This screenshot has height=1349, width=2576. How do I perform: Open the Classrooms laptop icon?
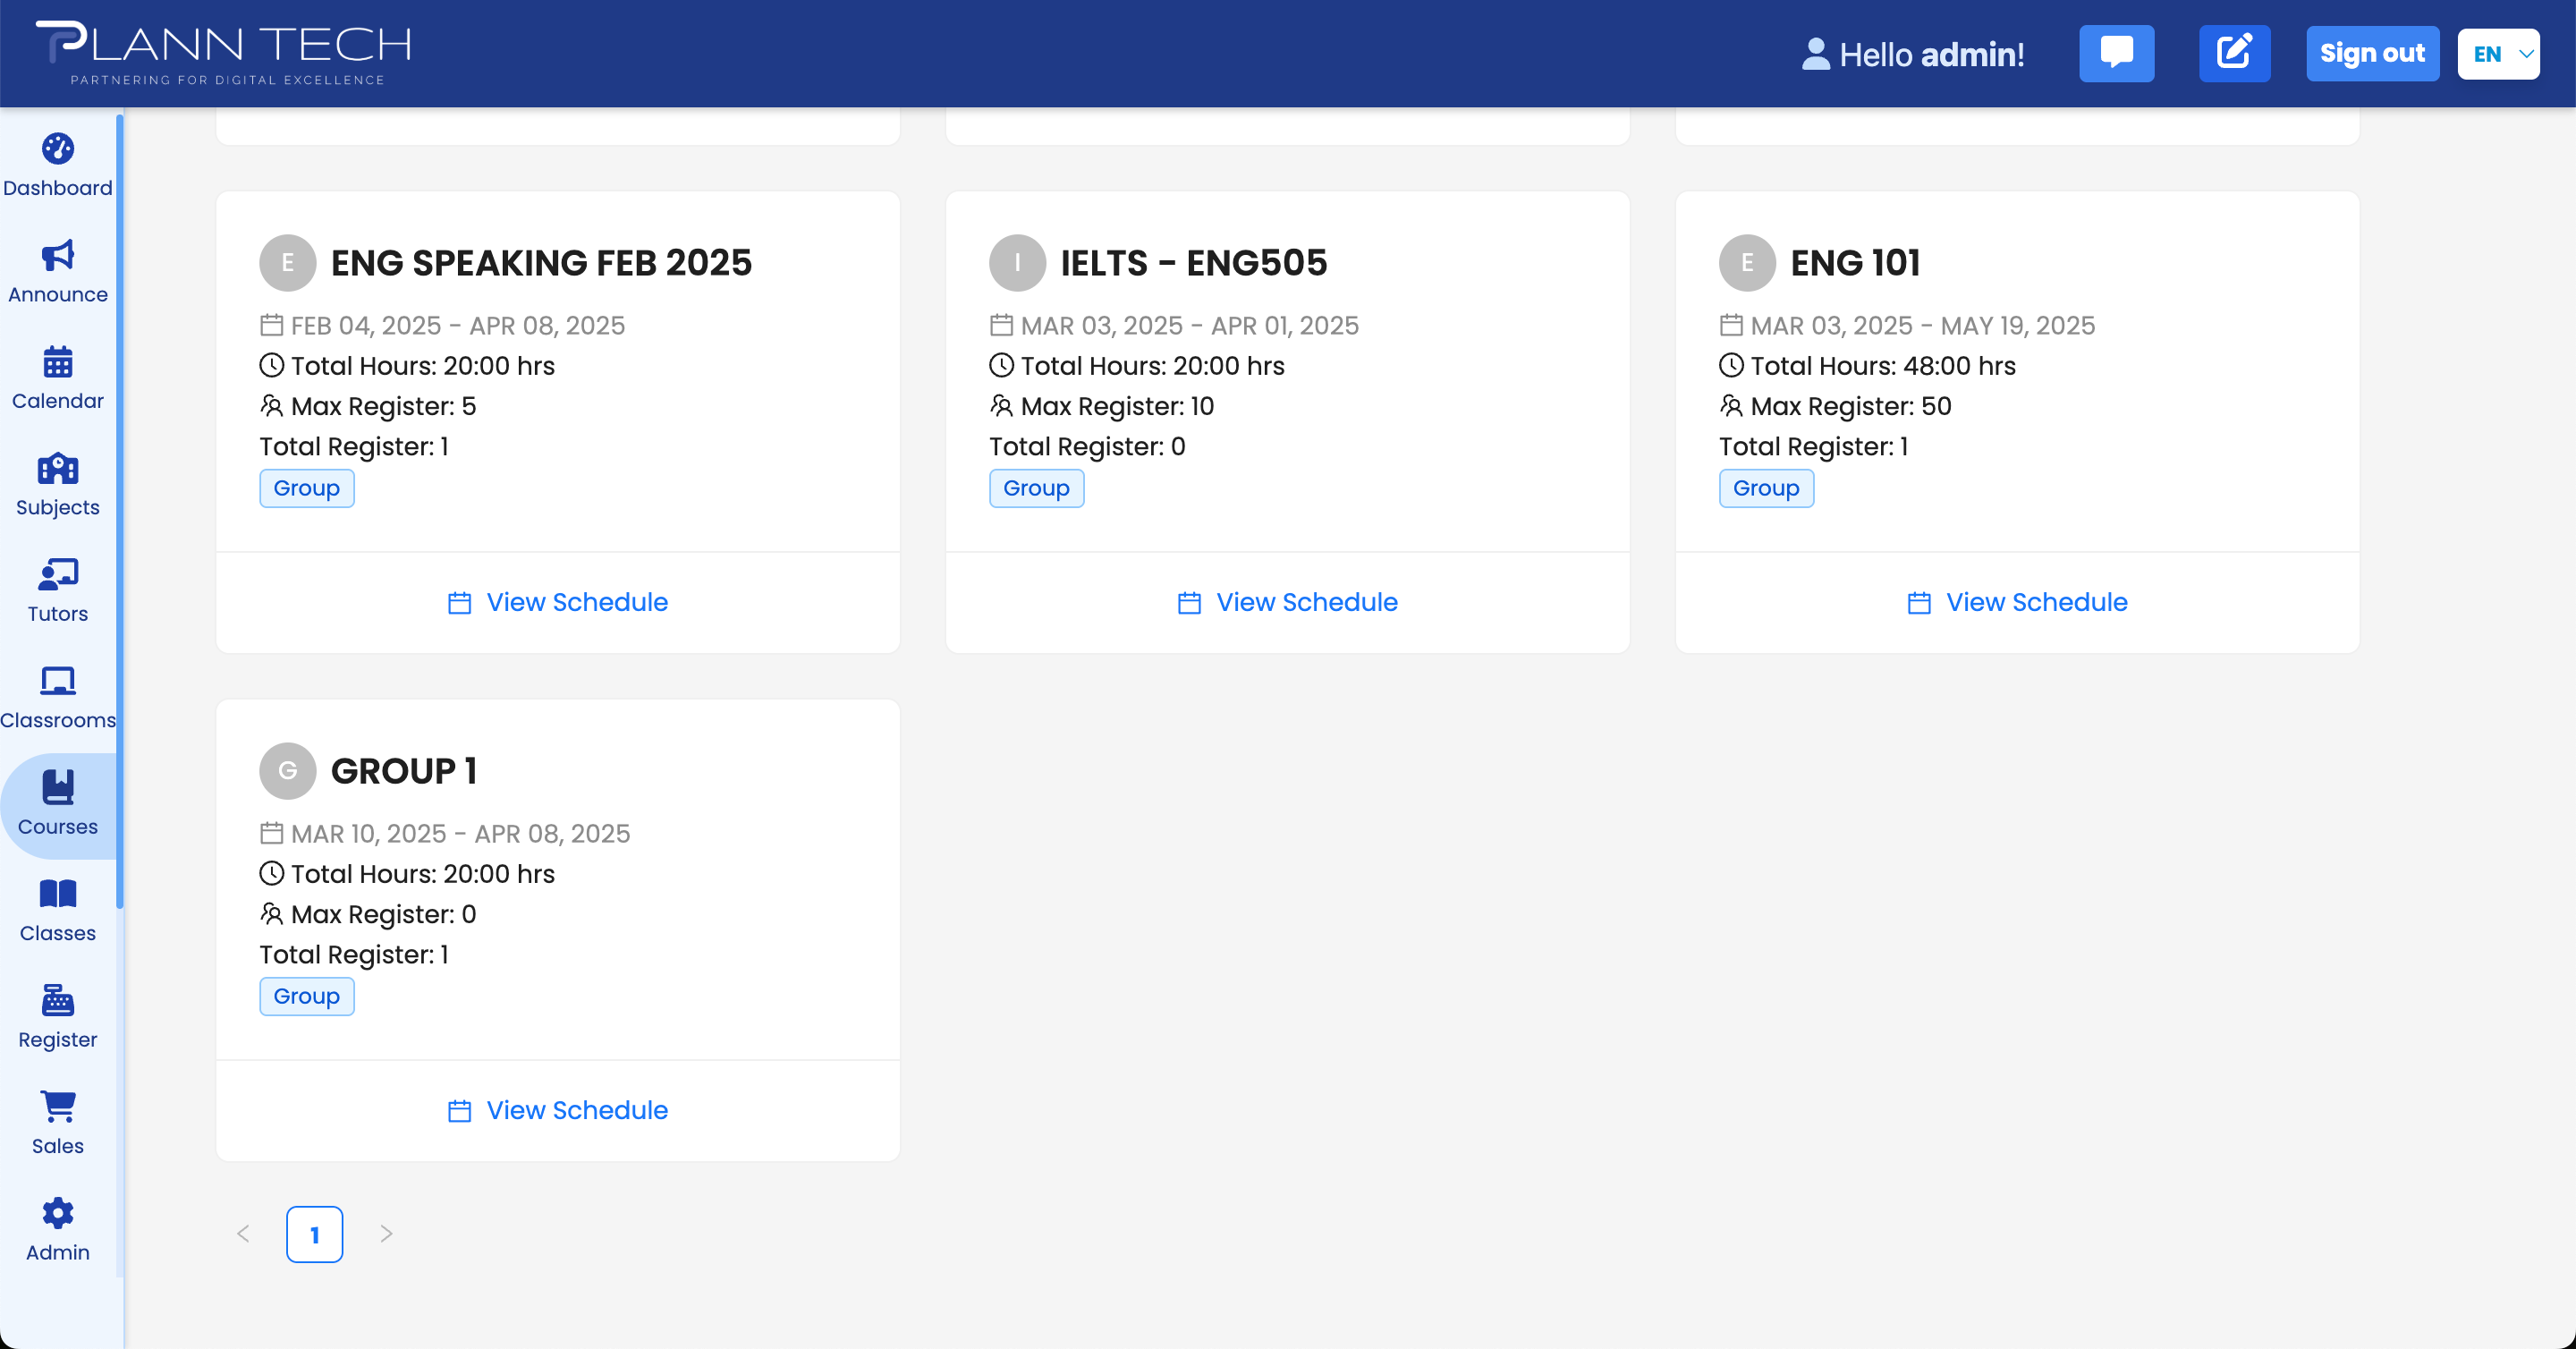tap(57, 681)
